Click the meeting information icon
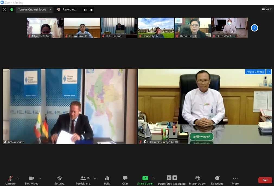Screen dimensions: 274x186 point(5,10)
